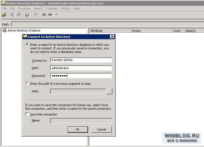Close the Connect to Active Directory dialog
This screenshot has width=204, height=147.
coord(112,37)
